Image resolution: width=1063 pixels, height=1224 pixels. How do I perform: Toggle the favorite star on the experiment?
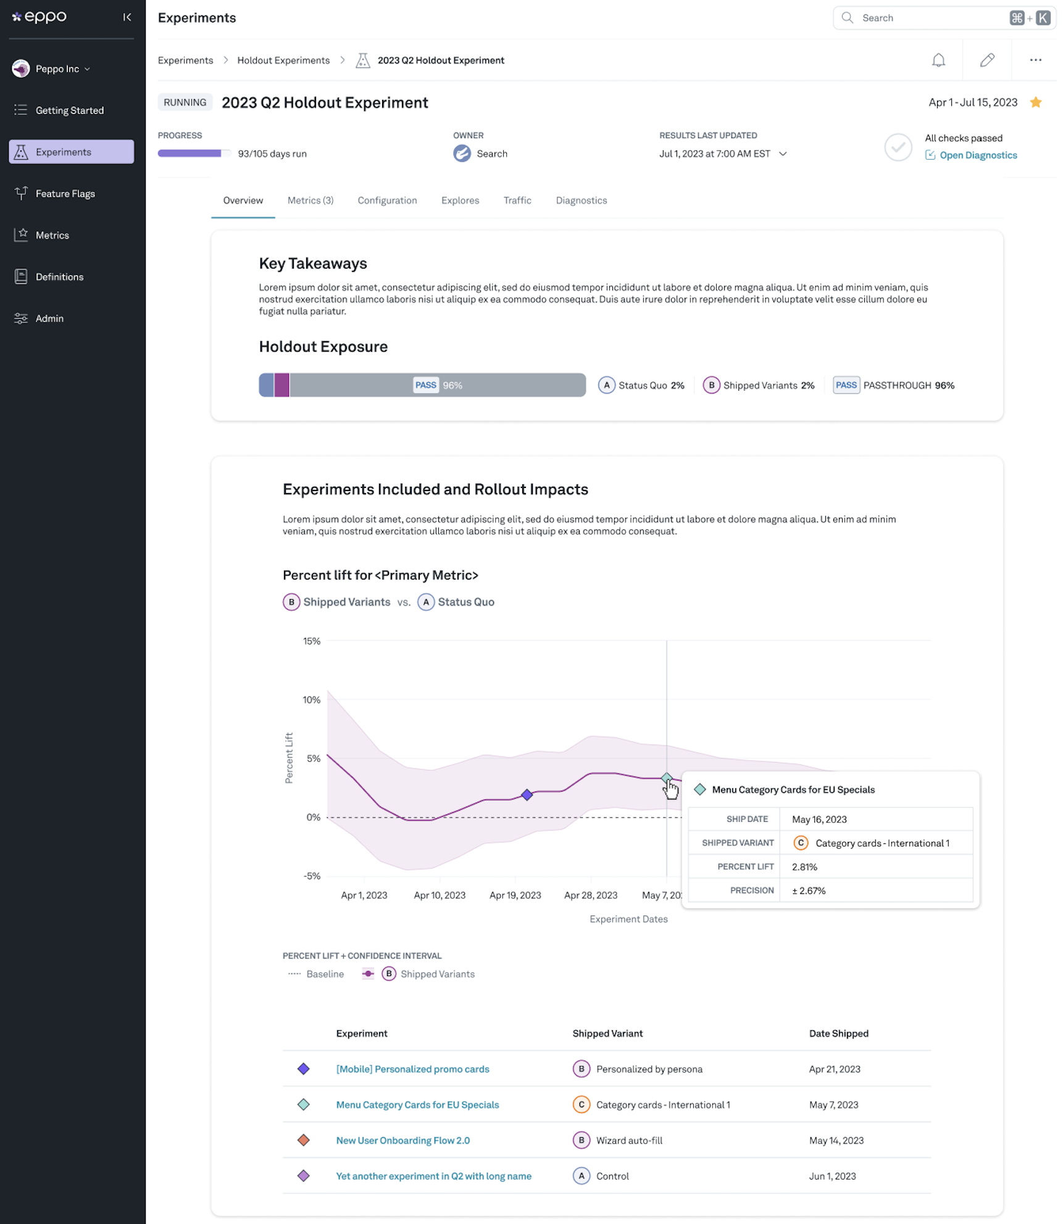click(x=1036, y=102)
